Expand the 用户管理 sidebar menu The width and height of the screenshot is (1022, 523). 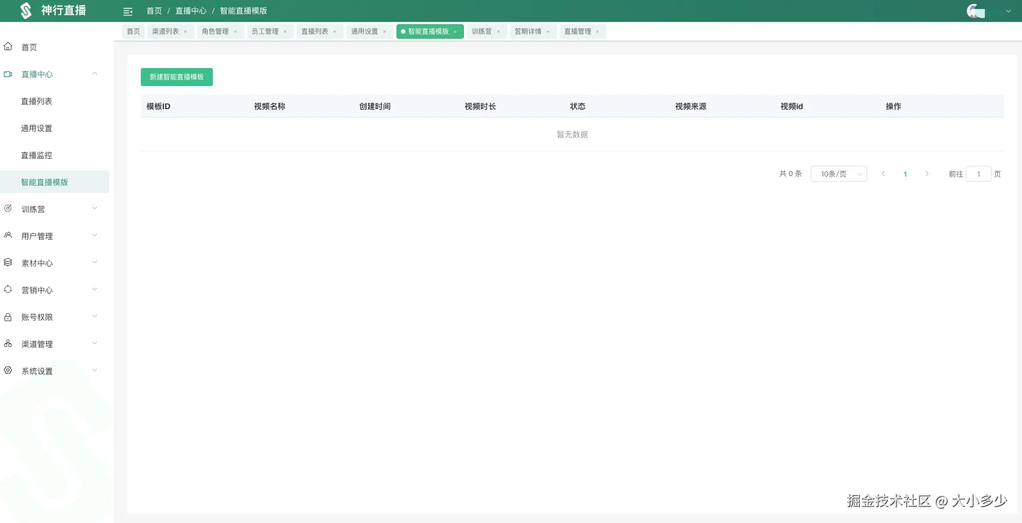coord(95,236)
